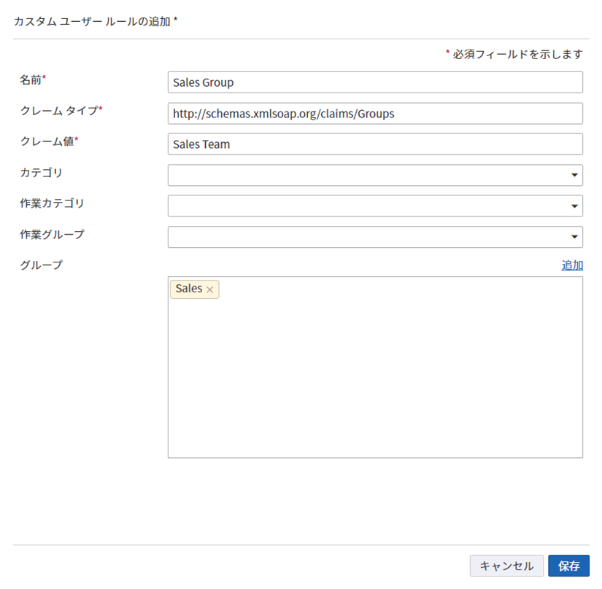Click the 名前 field label
This screenshot has width=602, height=589.
click(33, 79)
